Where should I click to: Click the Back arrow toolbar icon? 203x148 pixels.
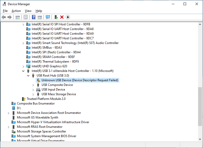4,17
